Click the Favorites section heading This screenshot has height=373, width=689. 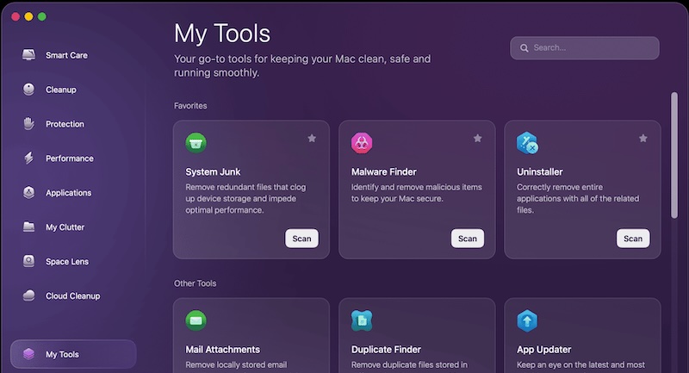190,106
